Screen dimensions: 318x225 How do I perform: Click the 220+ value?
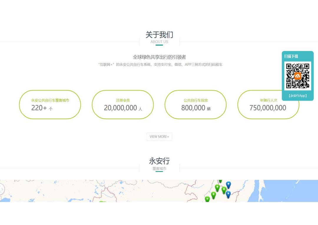click(x=39, y=108)
